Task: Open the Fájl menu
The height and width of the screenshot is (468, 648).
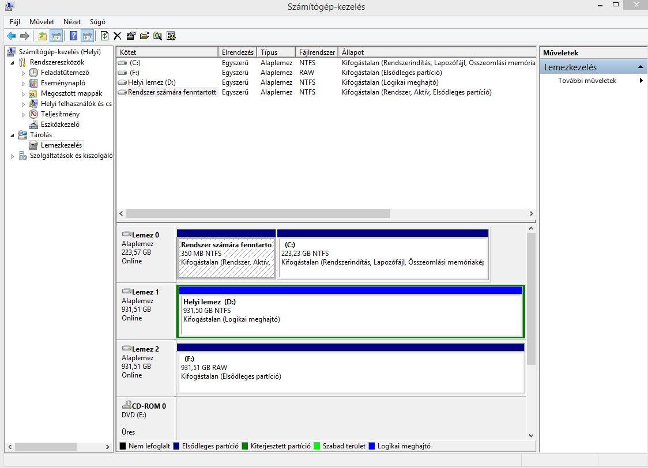Action: (x=15, y=22)
